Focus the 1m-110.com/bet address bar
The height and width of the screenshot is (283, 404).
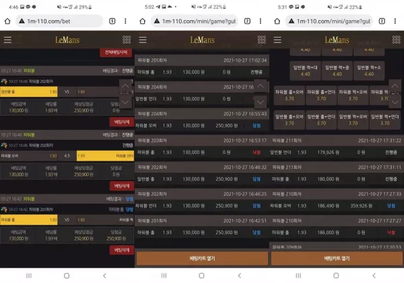point(59,21)
